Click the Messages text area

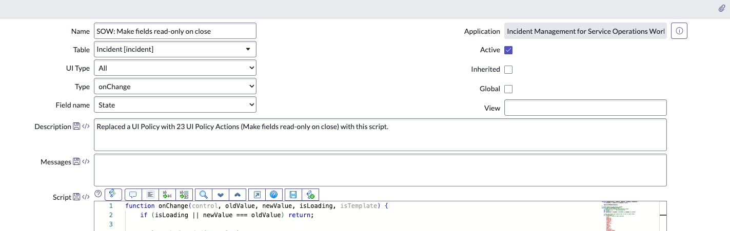pyautogui.click(x=380, y=170)
